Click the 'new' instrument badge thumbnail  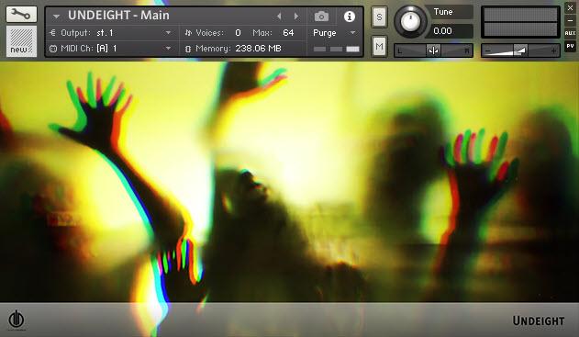click(x=21, y=41)
